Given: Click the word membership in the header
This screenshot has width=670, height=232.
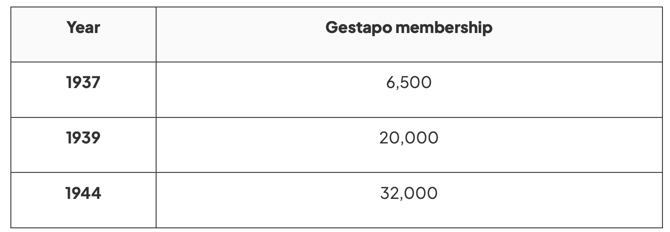Looking at the screenshot, I should point(444,27).
